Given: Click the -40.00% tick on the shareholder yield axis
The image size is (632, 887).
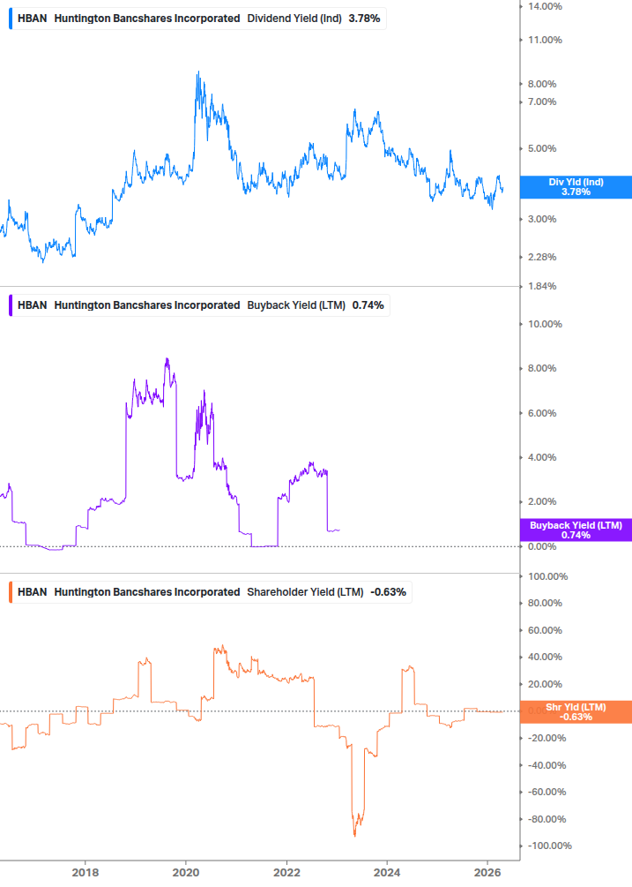Looking at the screenshot, I should click(546, 765).
